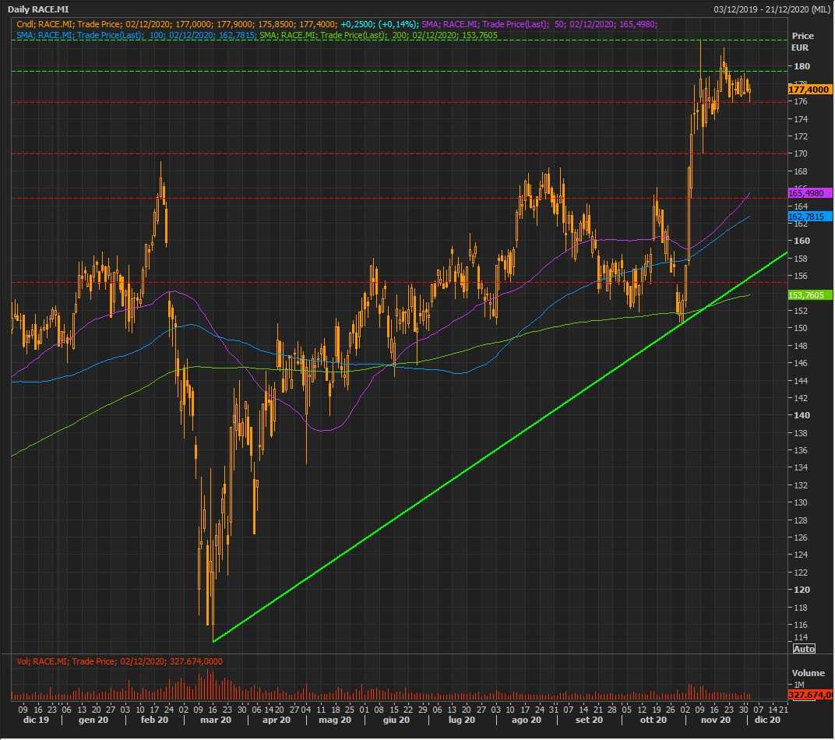Click the 1M label on volume axis
835x740 pixels.
[798, 684]
